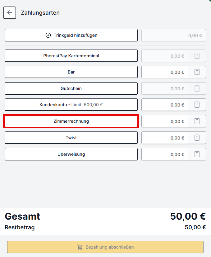Select Gutschein payment option
The image size is (211, 257).
pyautogui.click(x=71, y=88)
